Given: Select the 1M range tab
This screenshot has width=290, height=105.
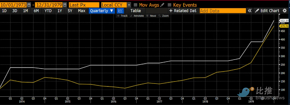Looking at the screenshot, I should [x=26, y=11].
